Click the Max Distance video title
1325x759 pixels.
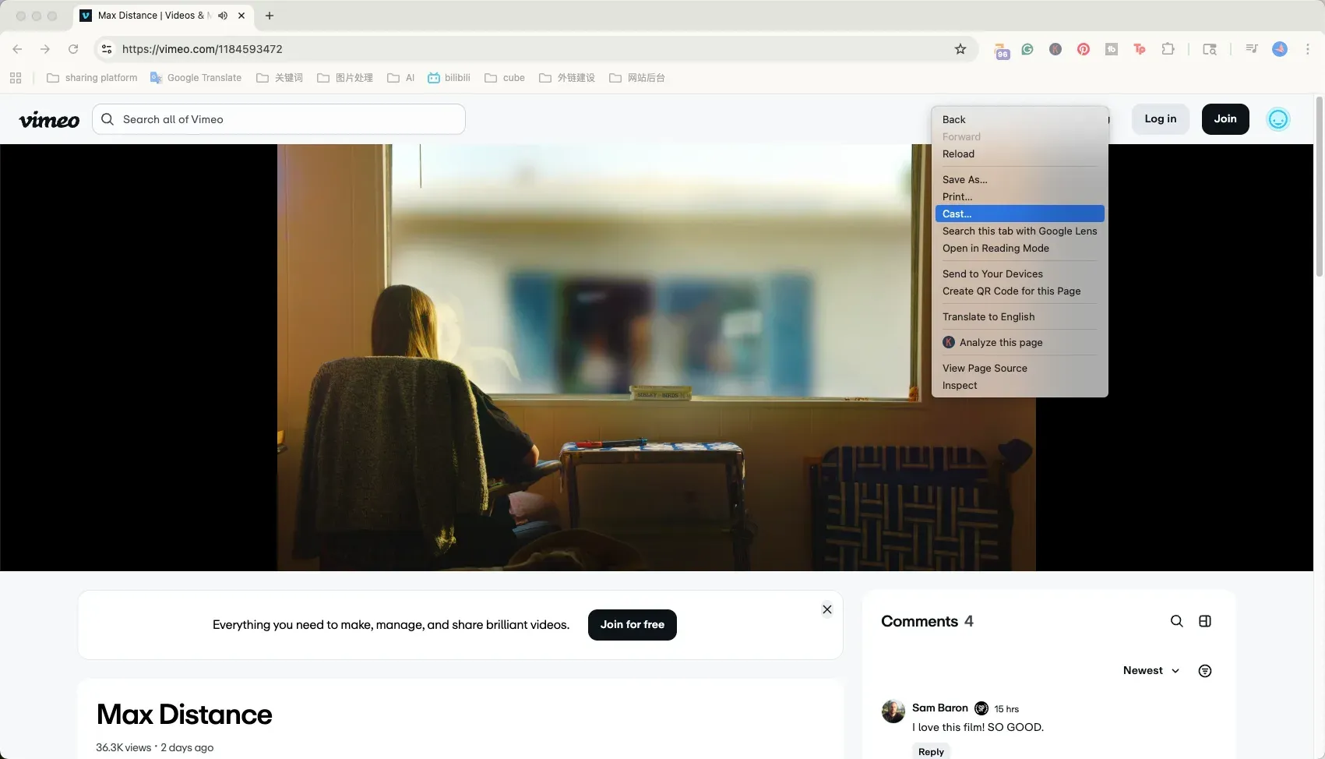(x=185, y=715)
